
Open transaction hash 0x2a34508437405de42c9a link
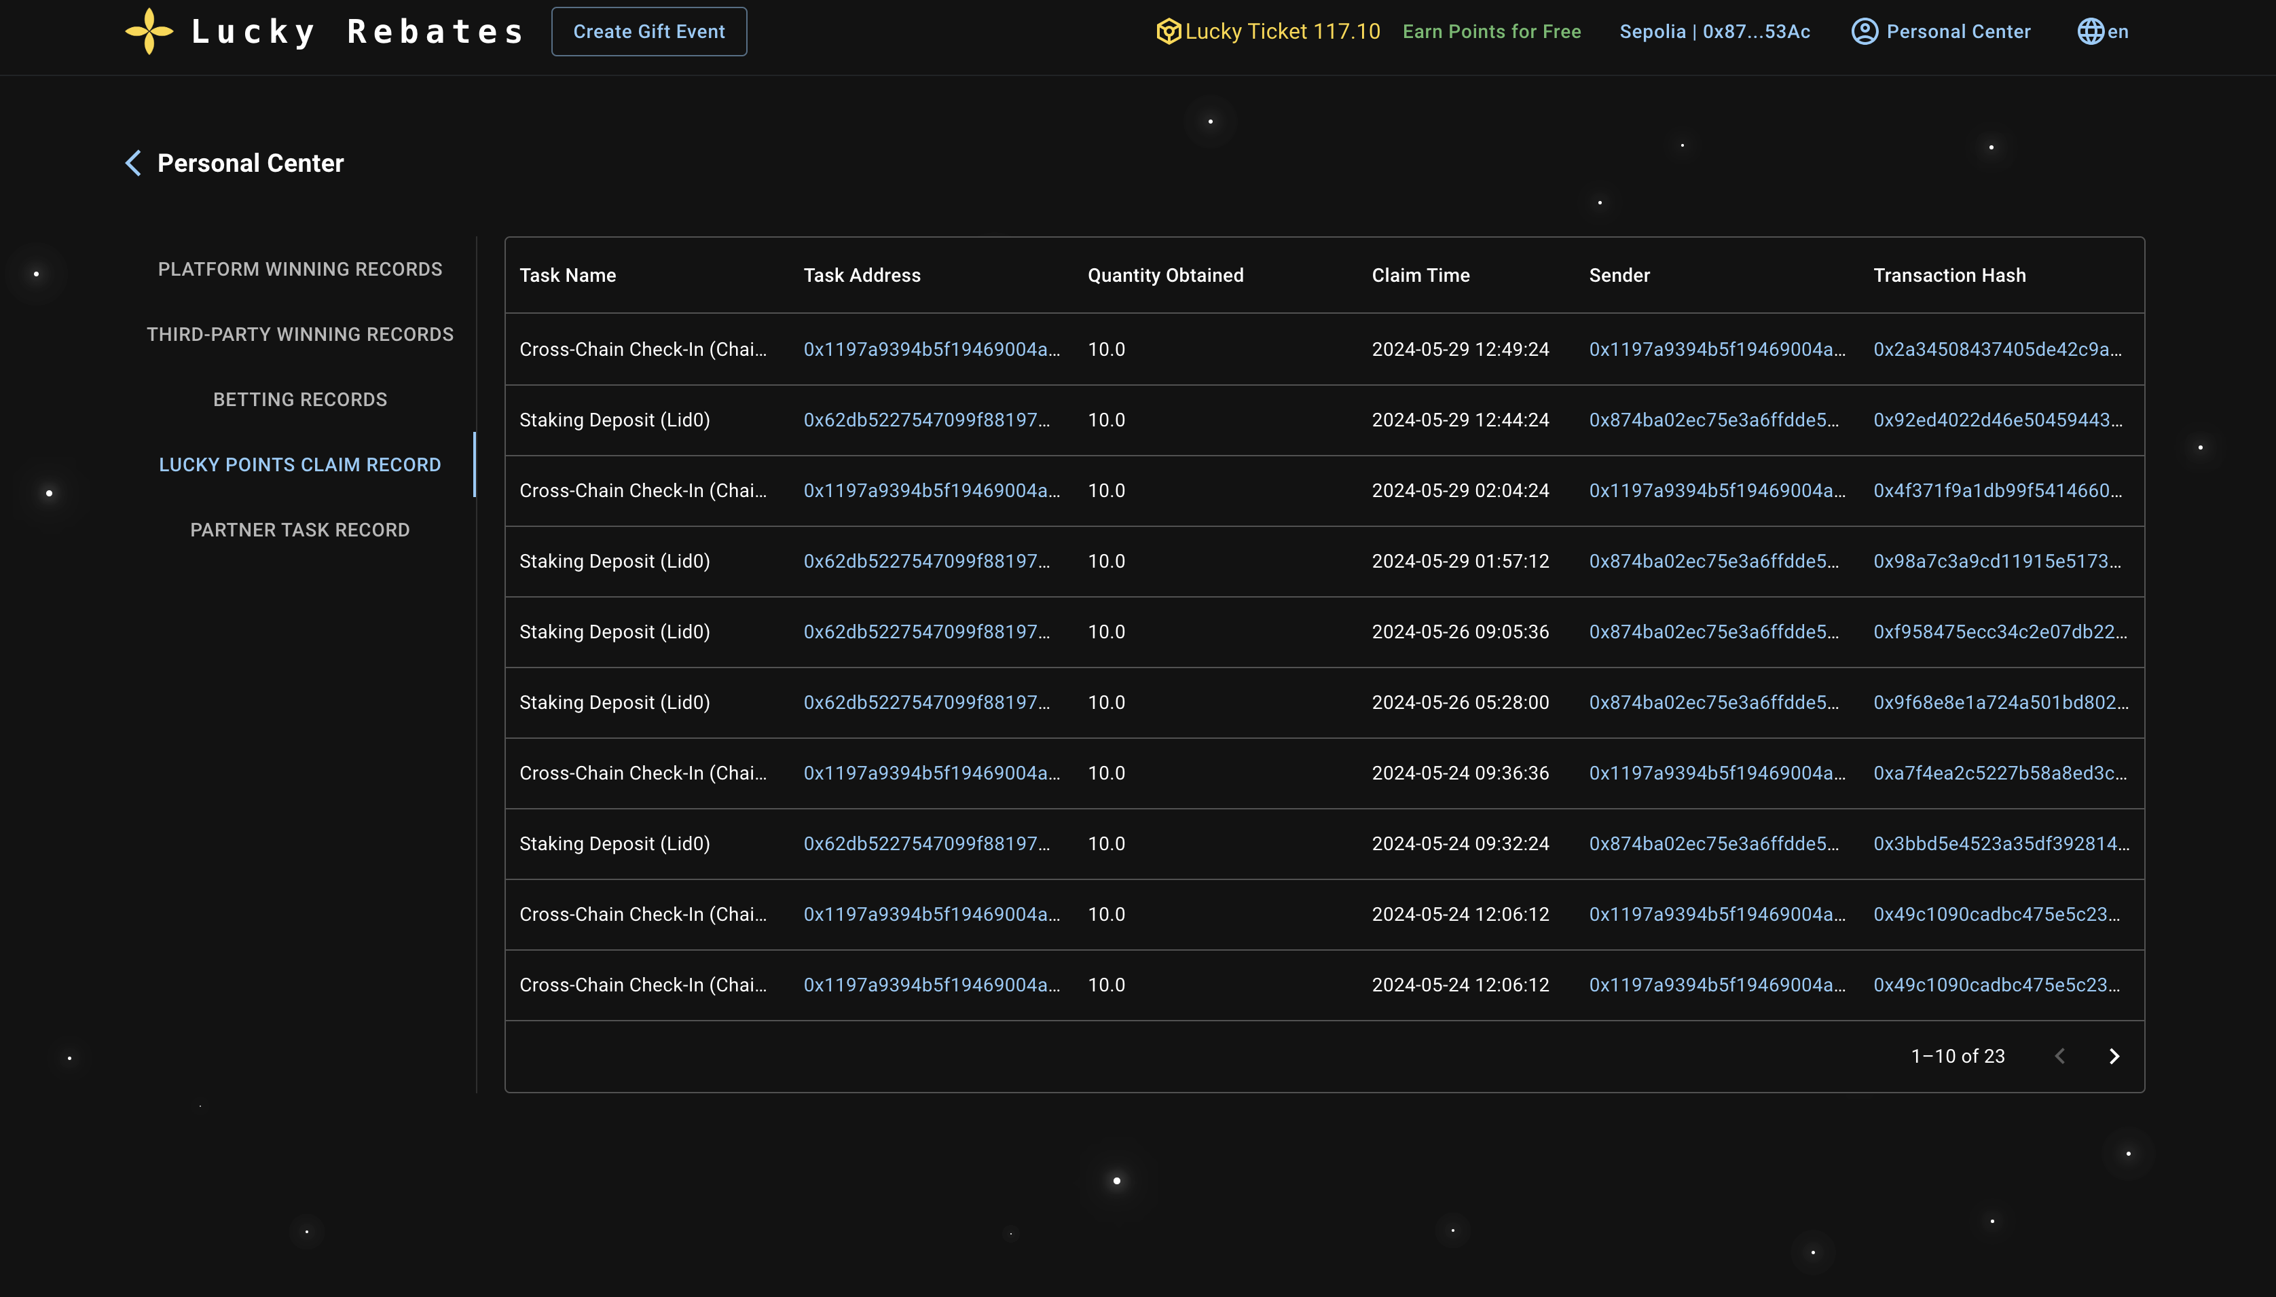(x=1996, y=349)
